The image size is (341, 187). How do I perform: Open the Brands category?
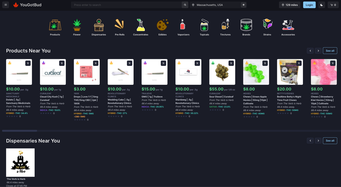pos(246,26)
